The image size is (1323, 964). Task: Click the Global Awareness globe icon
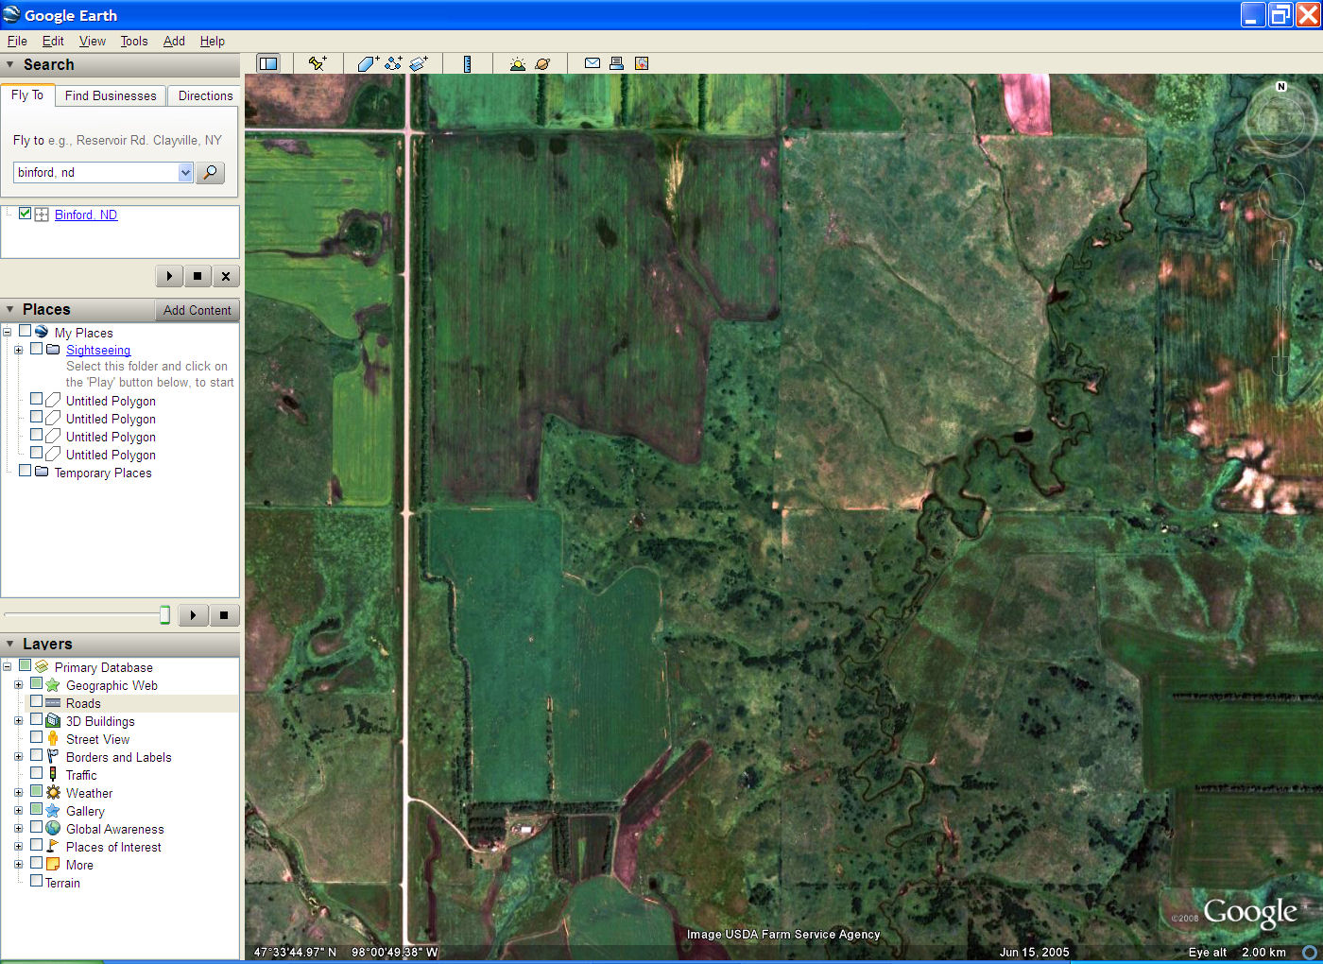pos(53,829)
